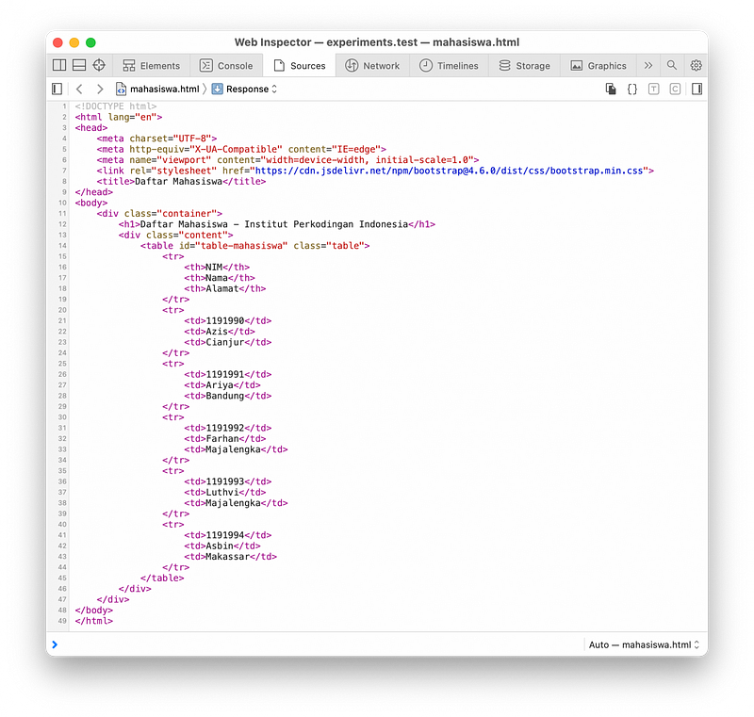The width and height of the screenshot is (754, 717).
Task: Toggle code coverage C button
Action: click(675, 90)
